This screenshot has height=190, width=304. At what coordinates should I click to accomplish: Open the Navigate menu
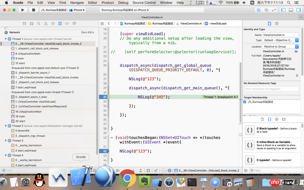[77, 3]
